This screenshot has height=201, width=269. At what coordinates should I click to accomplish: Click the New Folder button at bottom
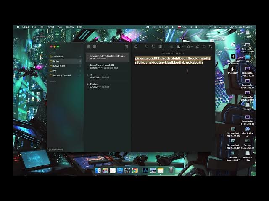point(56,149)
